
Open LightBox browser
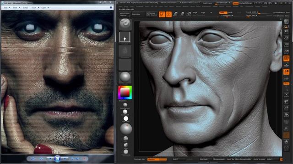pyautogui.click(x=136, y=14)
